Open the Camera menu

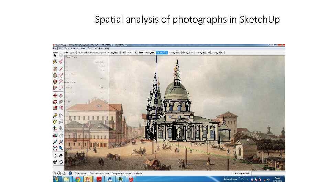[x=74, y=49]
